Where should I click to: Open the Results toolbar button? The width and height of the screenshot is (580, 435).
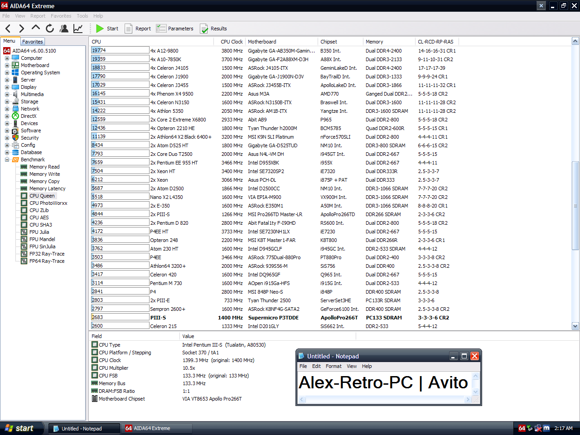pos(213,29)
